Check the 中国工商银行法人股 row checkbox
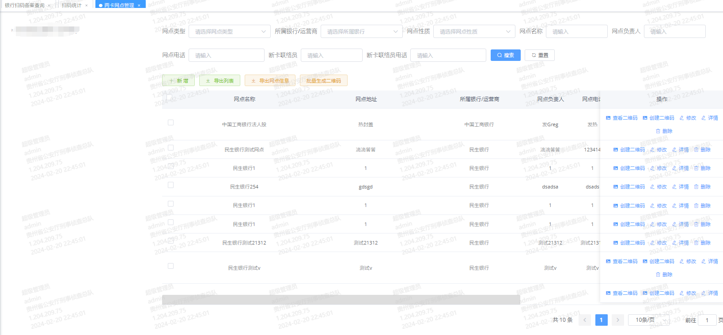The height and width of the screenshot is (335, 723). pyautogui.click(x=170, y=123)
